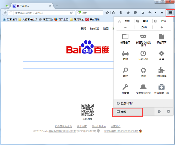
Task: Click 保存页面 save page icon
Action: (x=161, y=37)
